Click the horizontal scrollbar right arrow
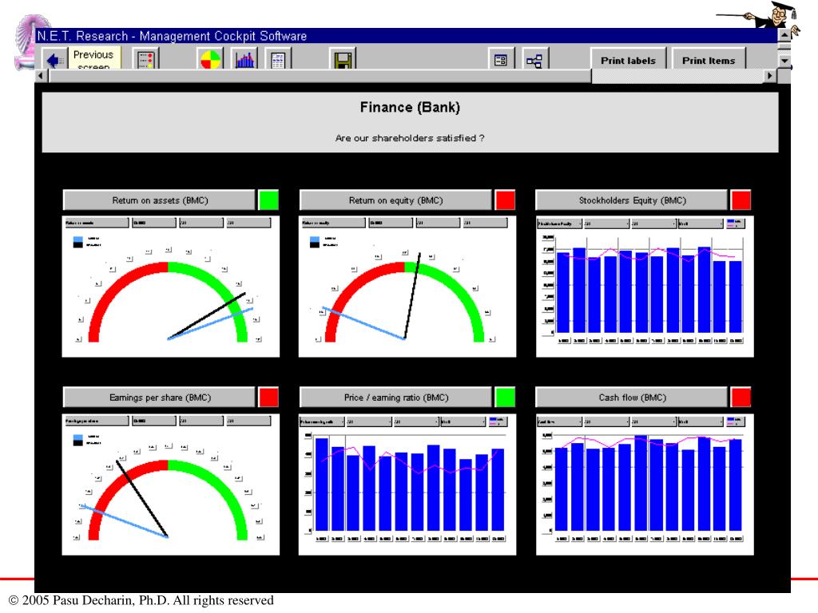 coord(769,76)
